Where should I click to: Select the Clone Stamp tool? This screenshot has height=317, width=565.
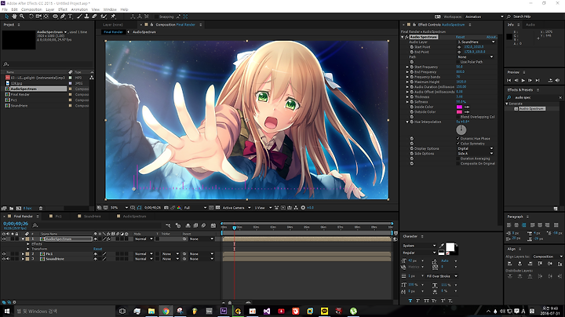coord(86,16)
